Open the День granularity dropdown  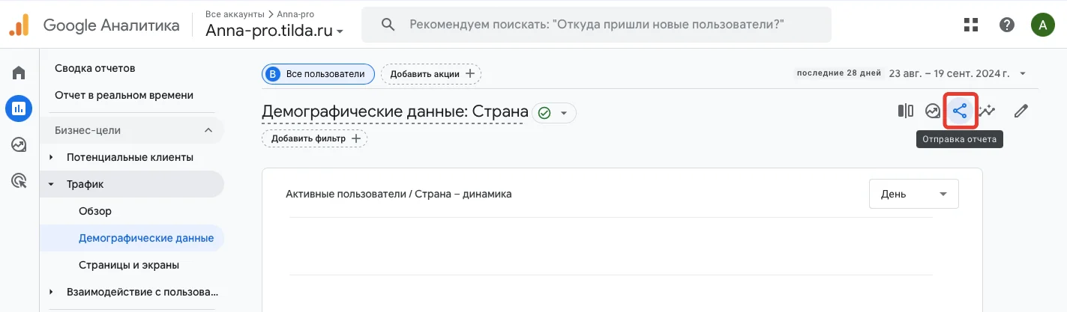coord(913,194)
